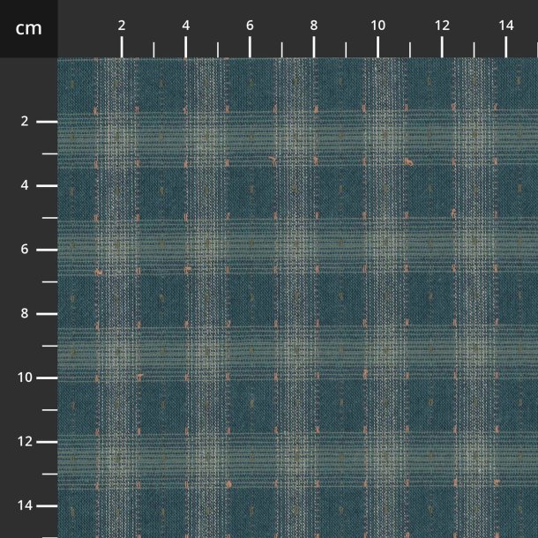This screenshot has width=538, height=538.
Task: Select the 14 mark on the vertical ruler
Action: pyautogui.click(x=25, y=506)
